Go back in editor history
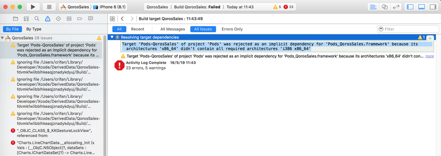441x156 pixels. 122,19
